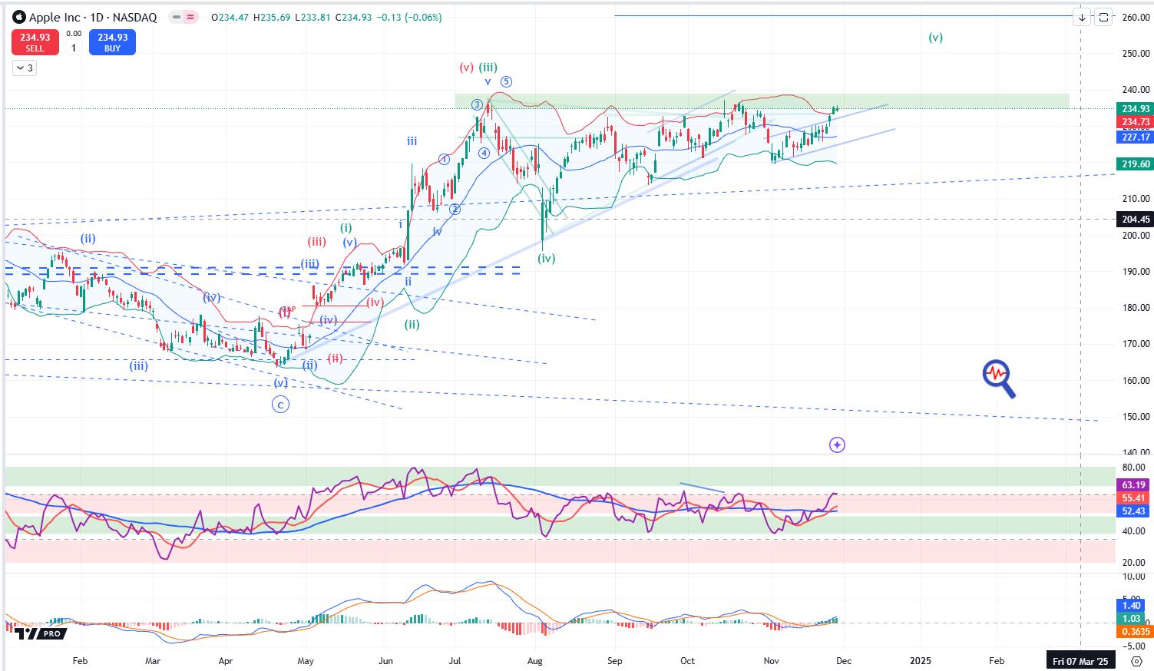The image size is (1154, 671).
Task: Select the green (v) projection label near 250
Action: click(935, 37)
